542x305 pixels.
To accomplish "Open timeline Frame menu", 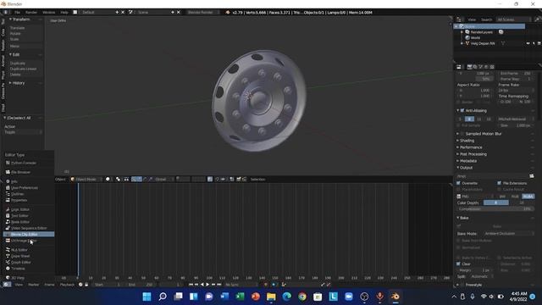I will [49, 285].
